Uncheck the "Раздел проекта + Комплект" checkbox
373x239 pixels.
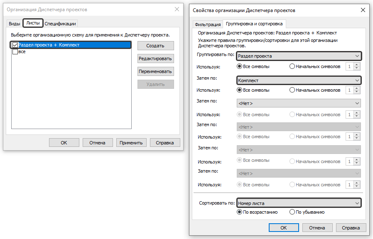pyautogui.click(x=15, y=45)
